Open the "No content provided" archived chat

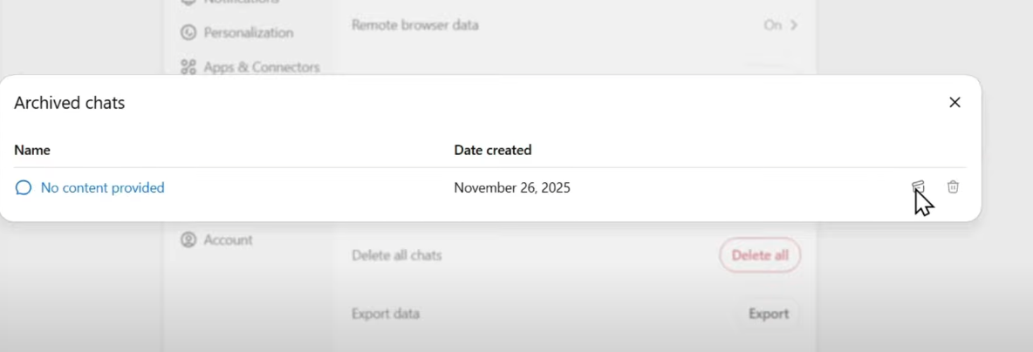[102, 187]
